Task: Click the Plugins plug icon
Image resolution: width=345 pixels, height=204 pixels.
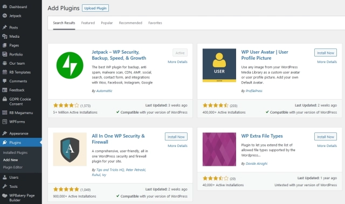Action: point(5,143)
